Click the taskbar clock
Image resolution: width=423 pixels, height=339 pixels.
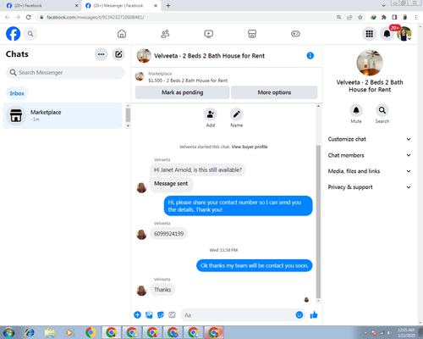point(406,332)
